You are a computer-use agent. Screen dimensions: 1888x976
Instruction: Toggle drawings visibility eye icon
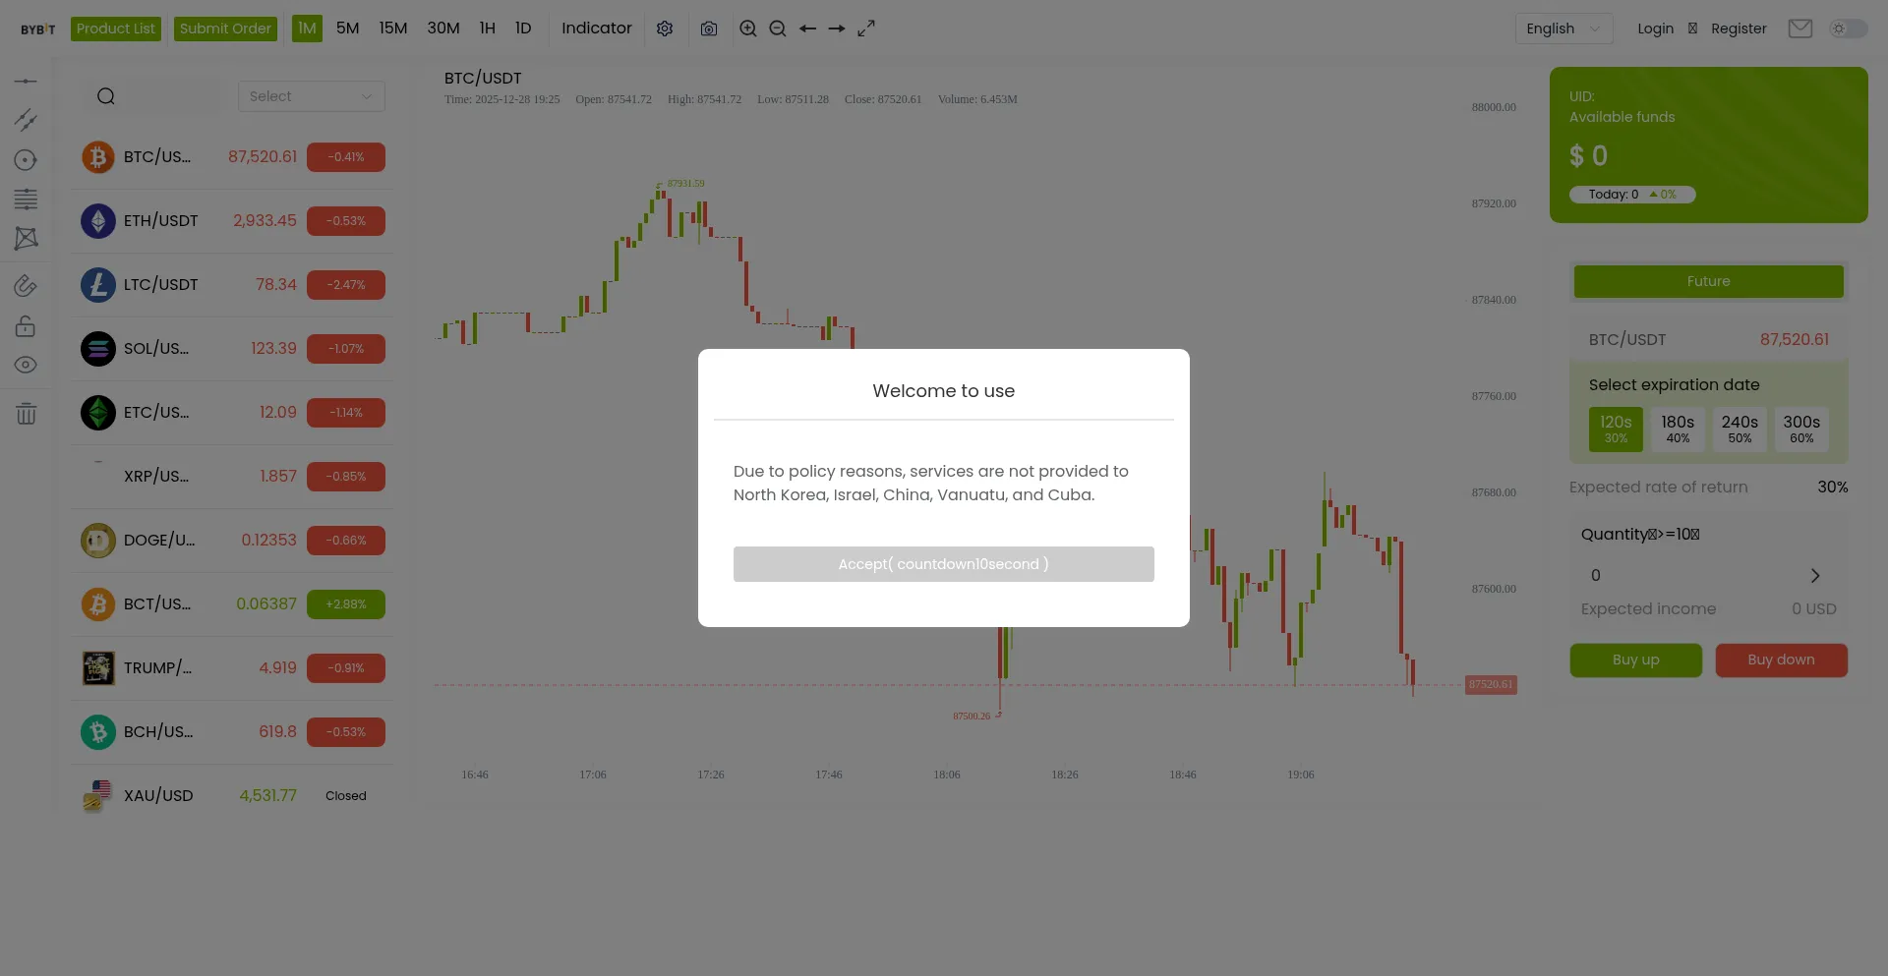(27, 365)
